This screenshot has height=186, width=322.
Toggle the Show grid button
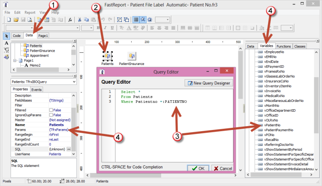tap(136, 20)
